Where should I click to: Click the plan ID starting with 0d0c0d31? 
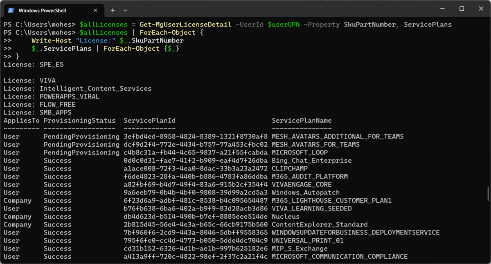[x=196, y=161]
